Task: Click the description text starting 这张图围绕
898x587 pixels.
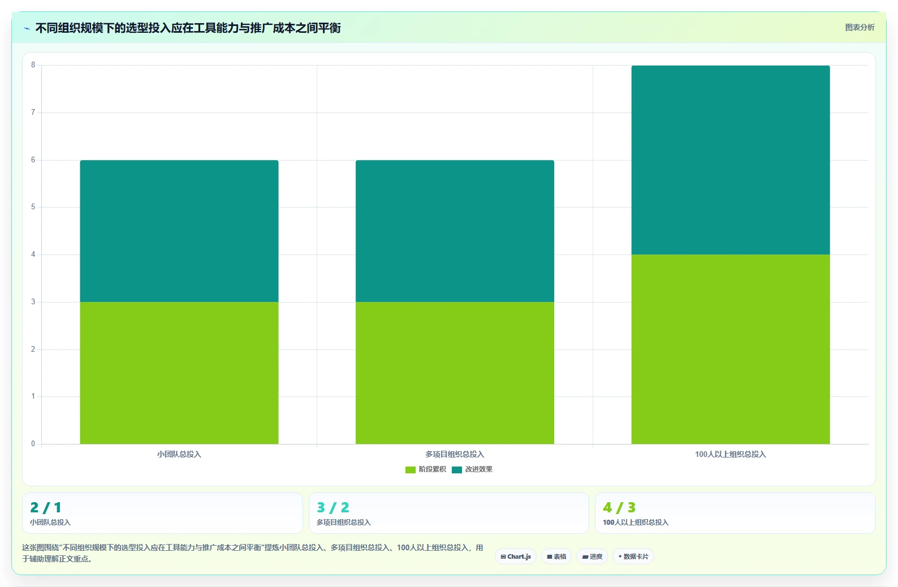Action: 253,553
